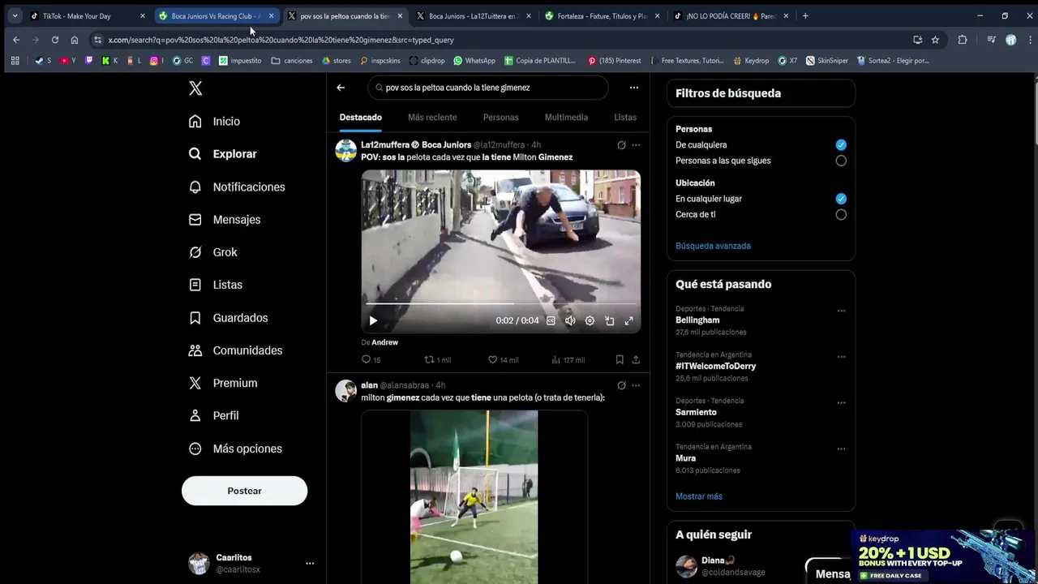Open Mensajes from the sidebar

(x=224, y=219)
